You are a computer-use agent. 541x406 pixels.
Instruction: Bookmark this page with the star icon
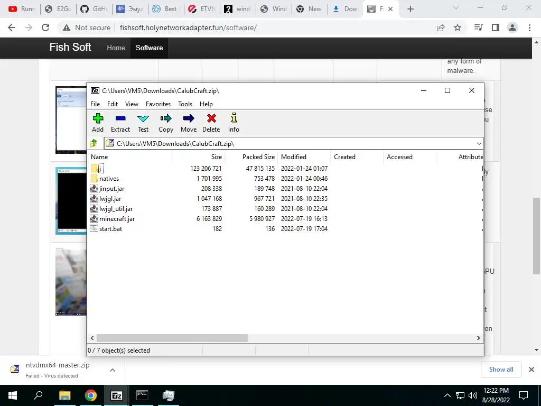[x=458, y=27]
